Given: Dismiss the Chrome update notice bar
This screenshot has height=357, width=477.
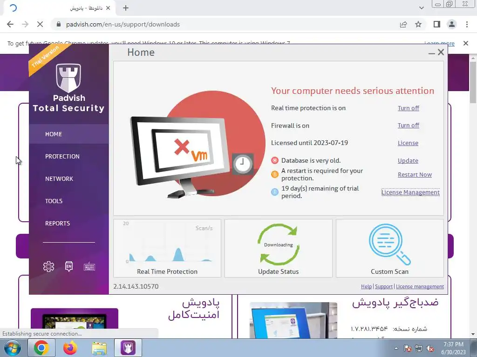Looking at the screenshot, I should pyautogui.click(x=465, y=43).
